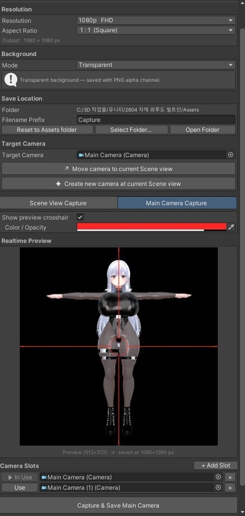Click the eyedropper icon beside crosshair color
This screenshot has width=245, height=516.
[231, 227]
